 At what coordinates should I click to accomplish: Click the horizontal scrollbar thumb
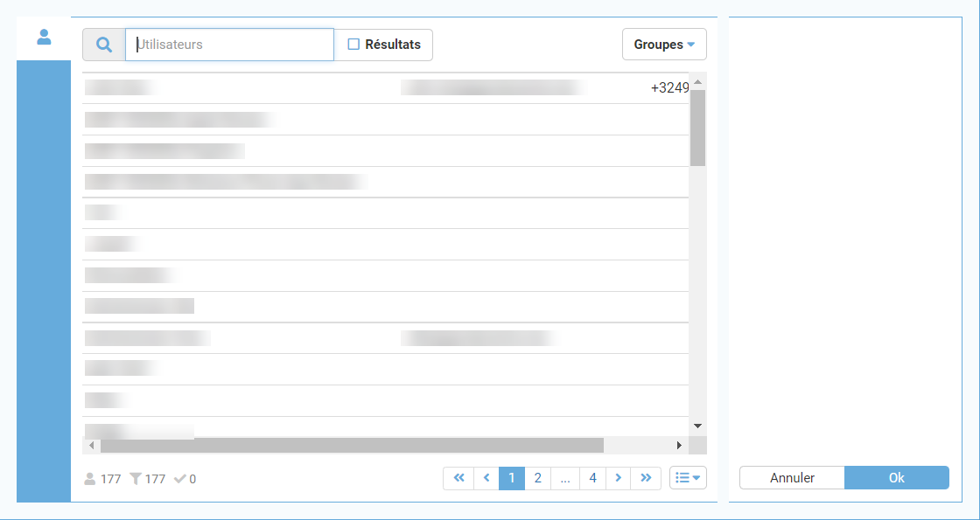pos(352,446)
